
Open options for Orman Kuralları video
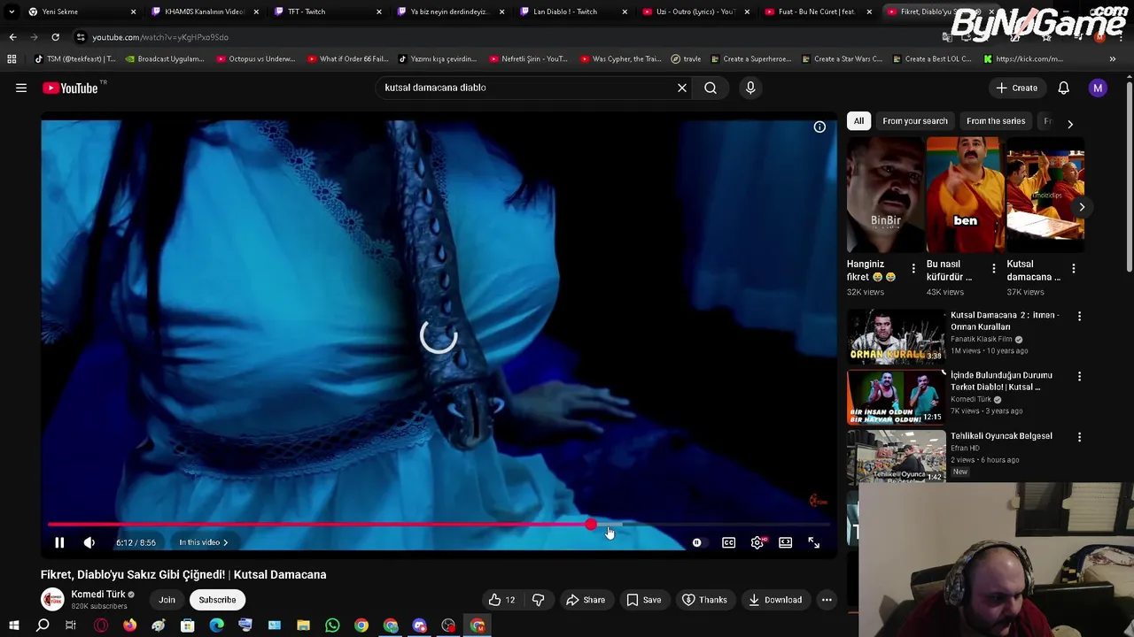(x=1079, y=316)
